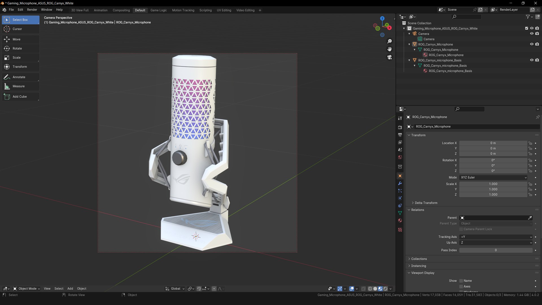Open the Modifiers wrench properties tab
This screenshot has height=305, width=542.
[400, 183]
